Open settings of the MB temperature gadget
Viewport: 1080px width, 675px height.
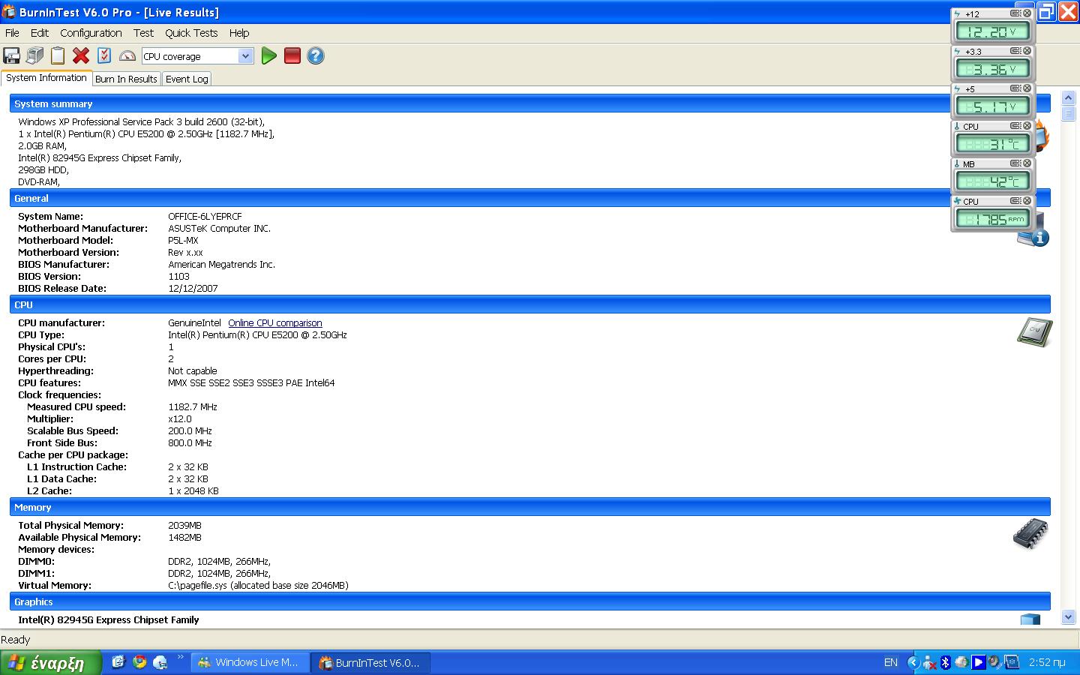pos(1015,163)
